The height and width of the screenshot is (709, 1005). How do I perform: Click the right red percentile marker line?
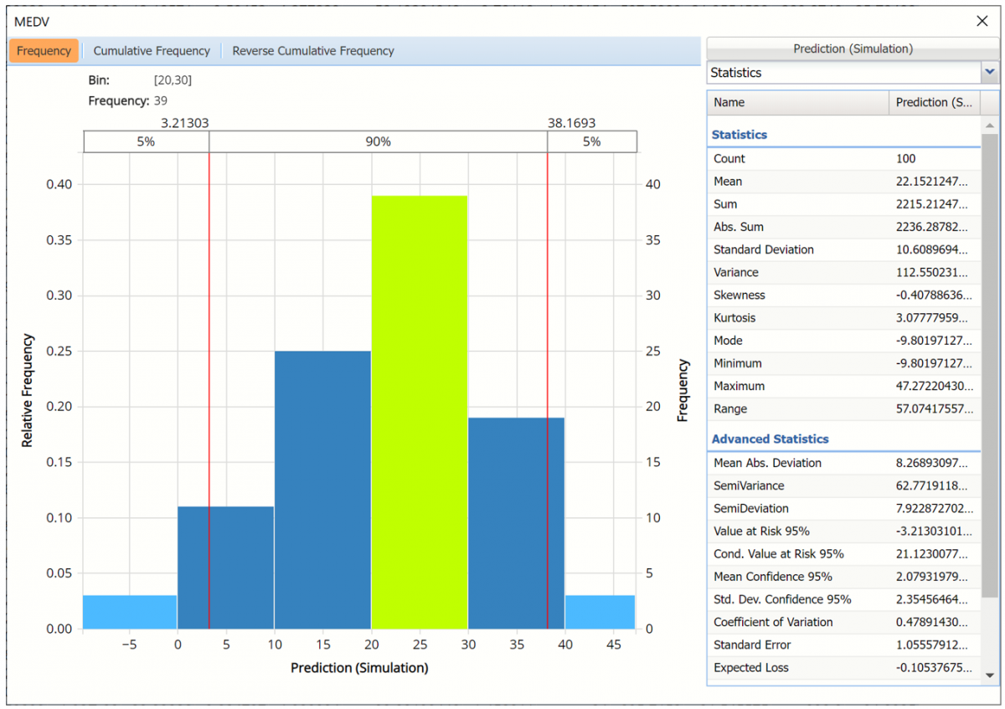pos(548,377)
